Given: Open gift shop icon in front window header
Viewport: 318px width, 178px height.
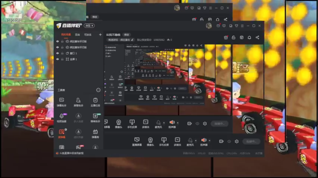Looking at the screenshot, I should [x=226, y=38].
